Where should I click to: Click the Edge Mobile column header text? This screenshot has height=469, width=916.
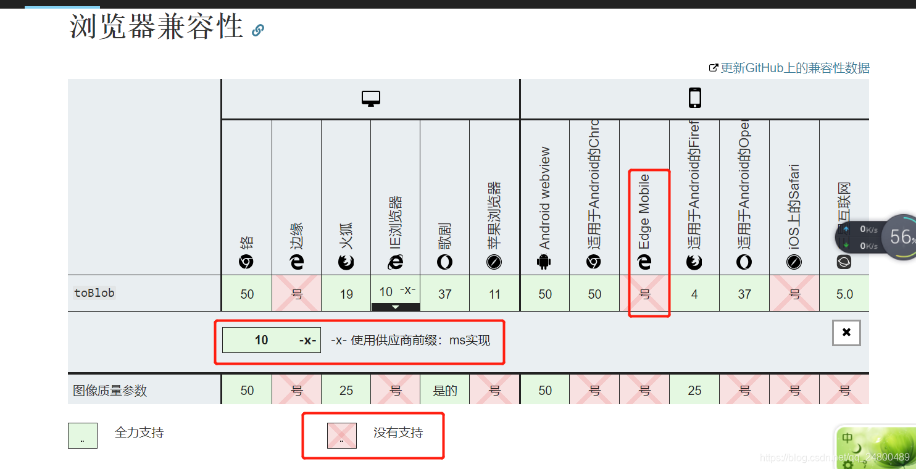tap(644, 212)
